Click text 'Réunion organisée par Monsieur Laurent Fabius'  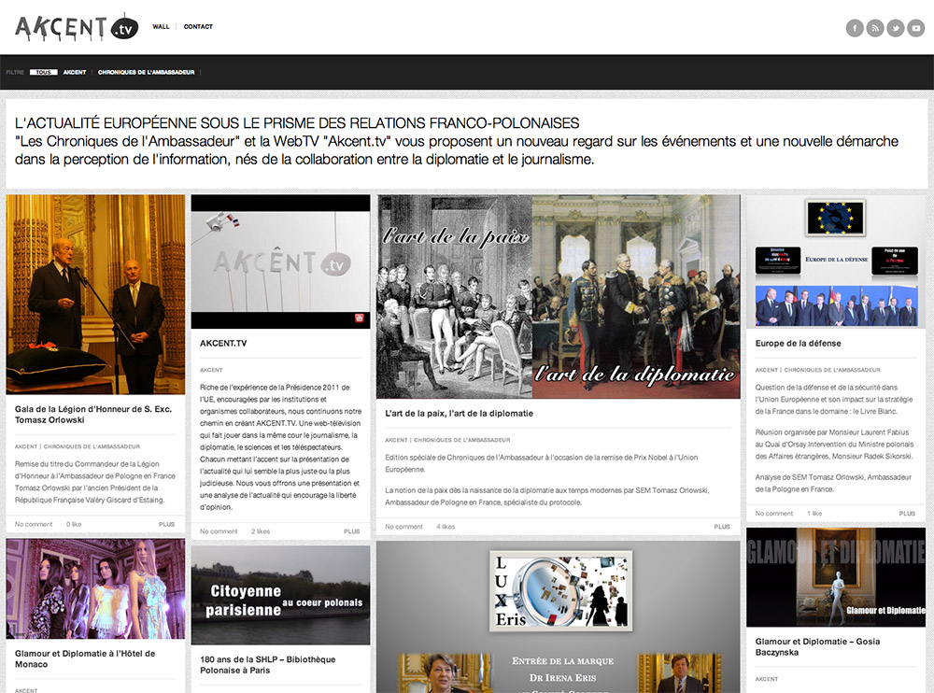tap(834, 445)
